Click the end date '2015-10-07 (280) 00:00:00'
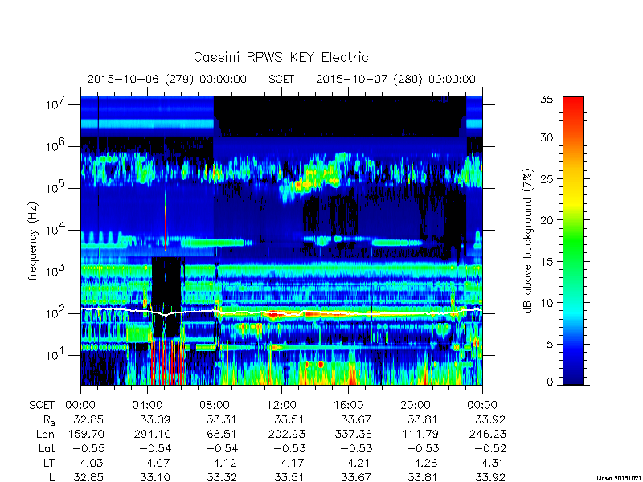Viewport: 643px width, 482px height. pos(395,79)
